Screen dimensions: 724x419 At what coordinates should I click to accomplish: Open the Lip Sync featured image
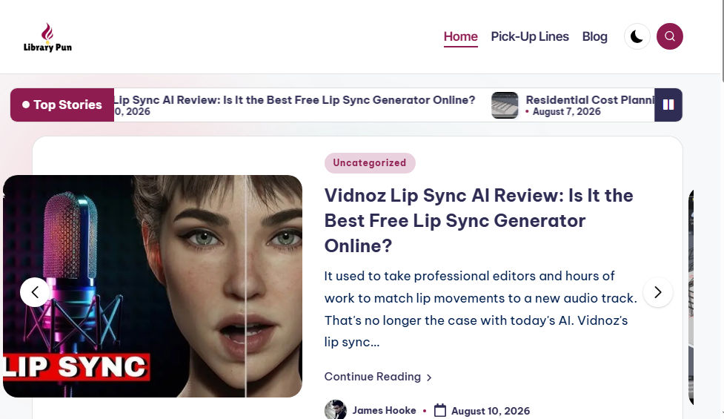(x=153, y=286)
